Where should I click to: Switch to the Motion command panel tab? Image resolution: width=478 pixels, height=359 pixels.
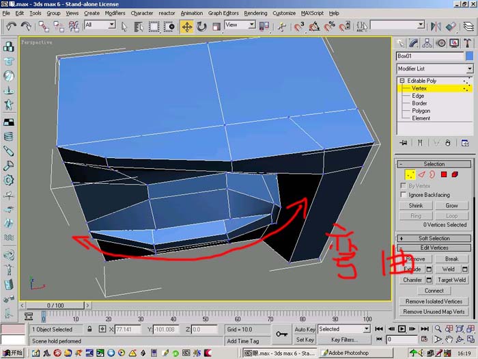click(x=441, y=43)
